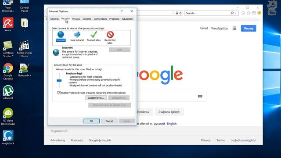Open the About Google footer link
The image size is (281, 158).
coord(100,140)
